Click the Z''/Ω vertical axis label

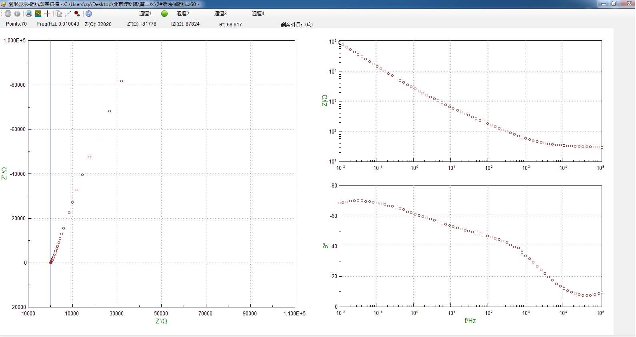(x=4, y=173)
